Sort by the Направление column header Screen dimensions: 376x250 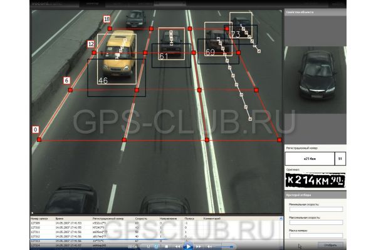pyautogui.click(x=168, y=218)
